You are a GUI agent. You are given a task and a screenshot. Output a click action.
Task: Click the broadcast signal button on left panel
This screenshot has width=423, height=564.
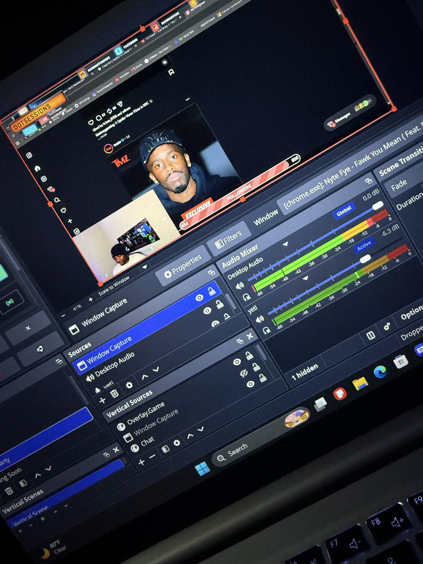(x=10, y=302)
